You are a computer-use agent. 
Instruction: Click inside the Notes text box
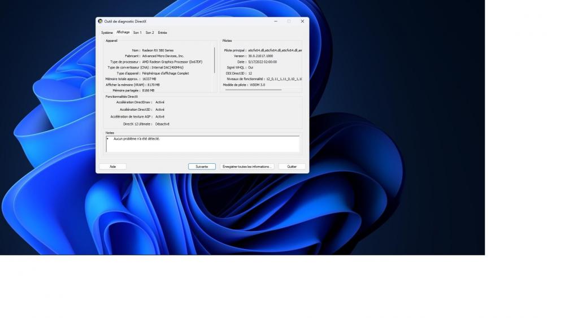(x=202, y=144)
